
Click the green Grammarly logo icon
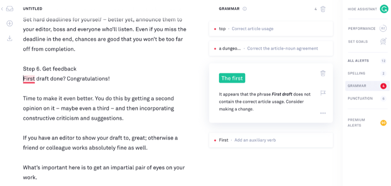(x=384, y=9)
